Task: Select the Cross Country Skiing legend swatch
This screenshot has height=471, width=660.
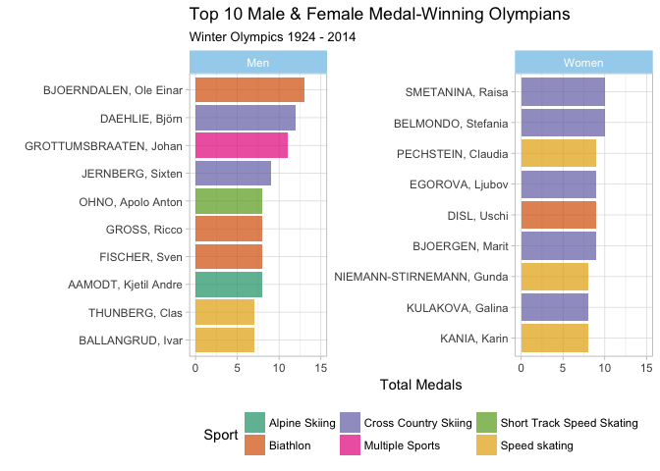Action: coord(351,422)
